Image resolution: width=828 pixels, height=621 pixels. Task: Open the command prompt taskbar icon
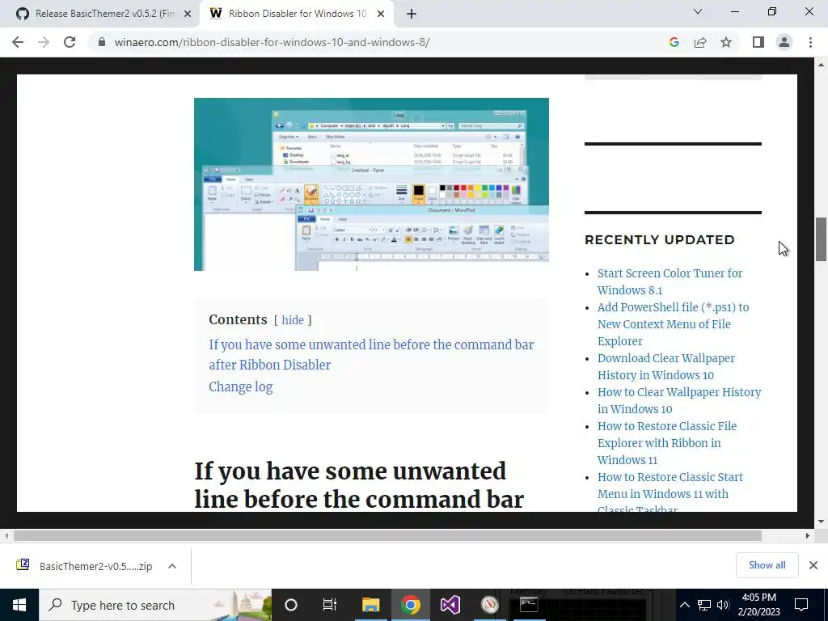point(529,605)
